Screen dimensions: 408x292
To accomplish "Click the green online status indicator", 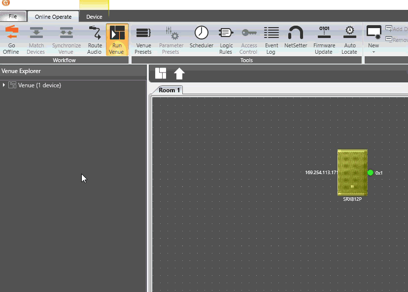I will (371, 173).
